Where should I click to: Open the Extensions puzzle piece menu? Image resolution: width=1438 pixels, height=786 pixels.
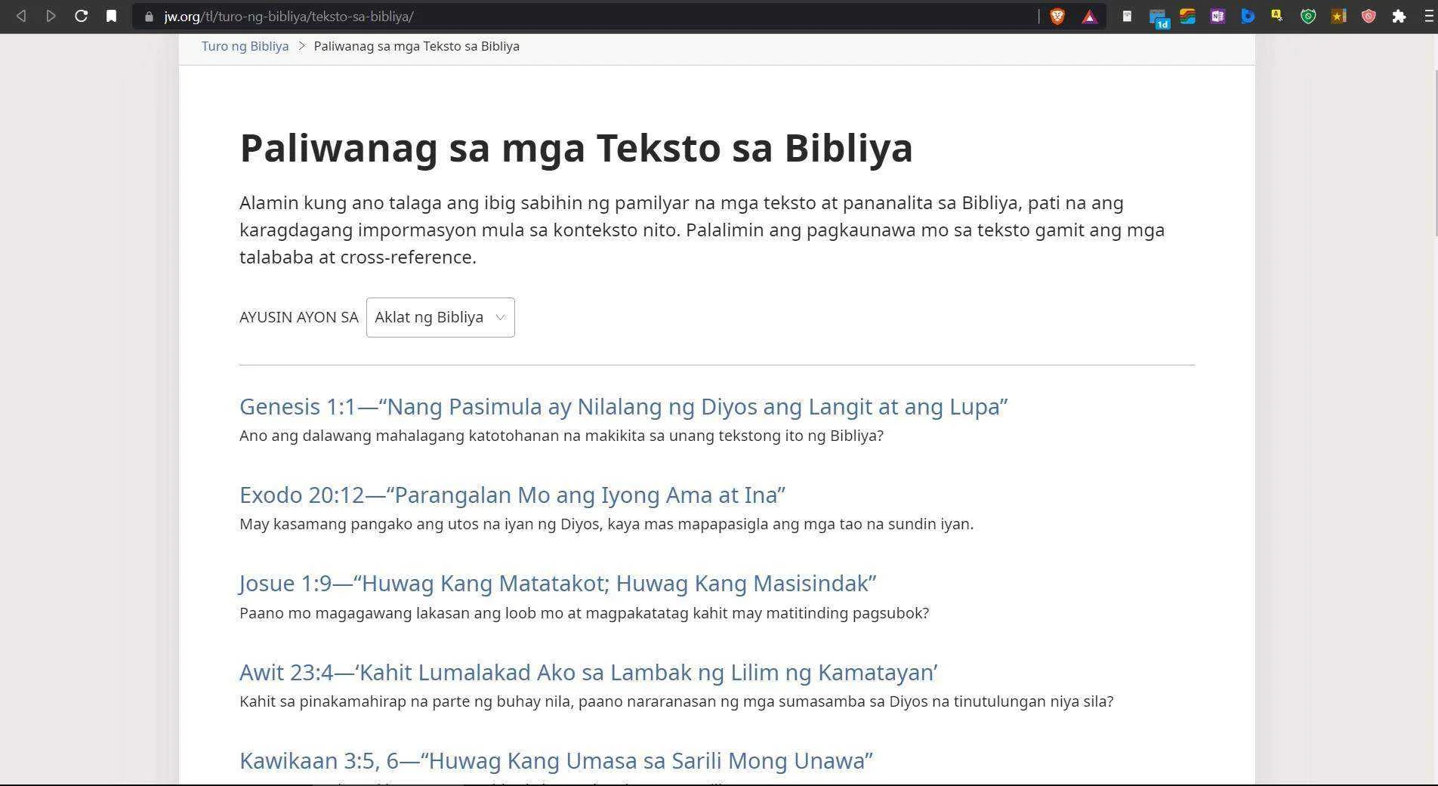pos(1399,16)
